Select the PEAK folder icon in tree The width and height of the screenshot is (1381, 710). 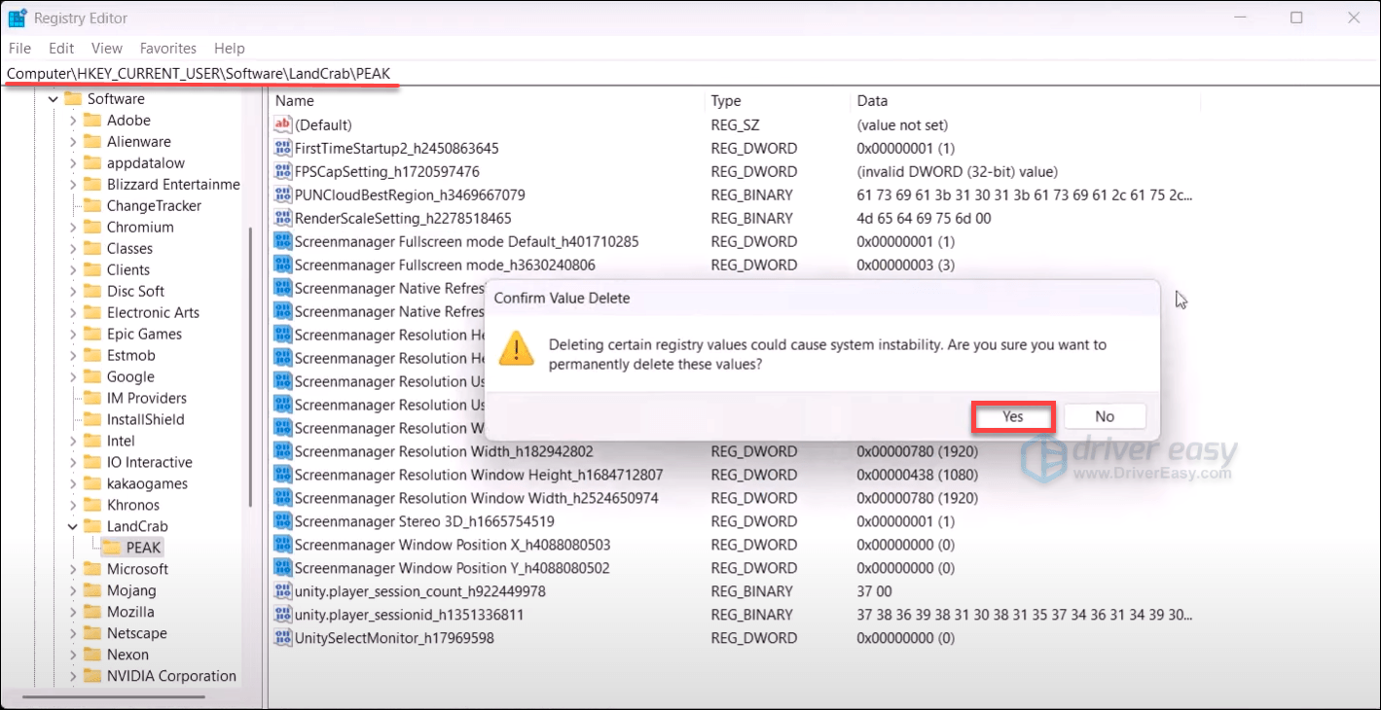[x=112, y=548]
